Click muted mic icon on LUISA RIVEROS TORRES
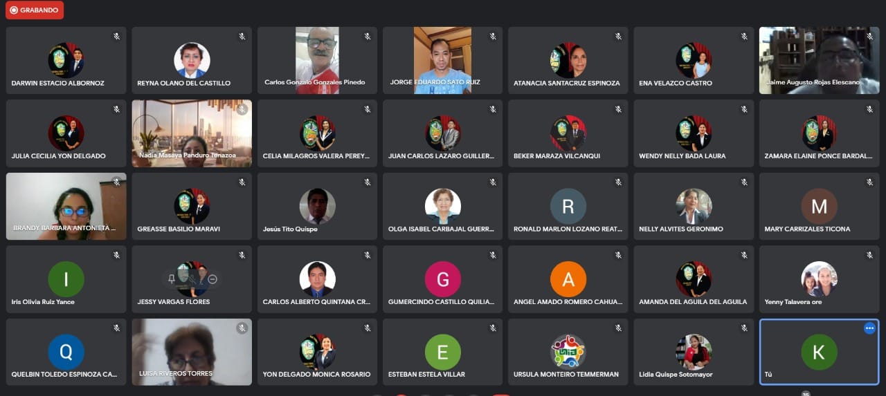Viewport: 886px width, 396px height. pyautogui.click(x=242, y=328)
